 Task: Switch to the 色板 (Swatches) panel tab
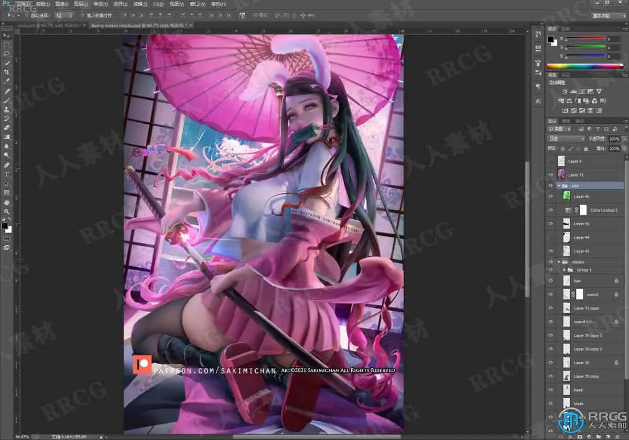565,28
